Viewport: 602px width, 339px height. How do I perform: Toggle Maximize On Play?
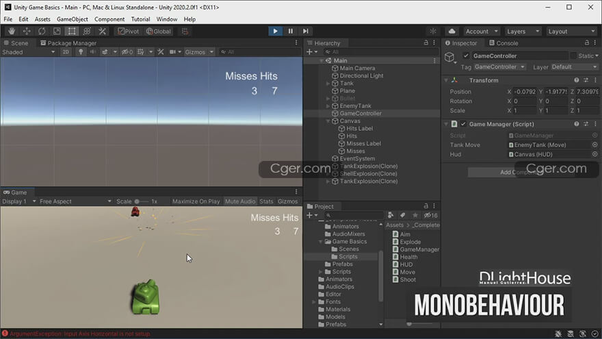pos(196,201)
